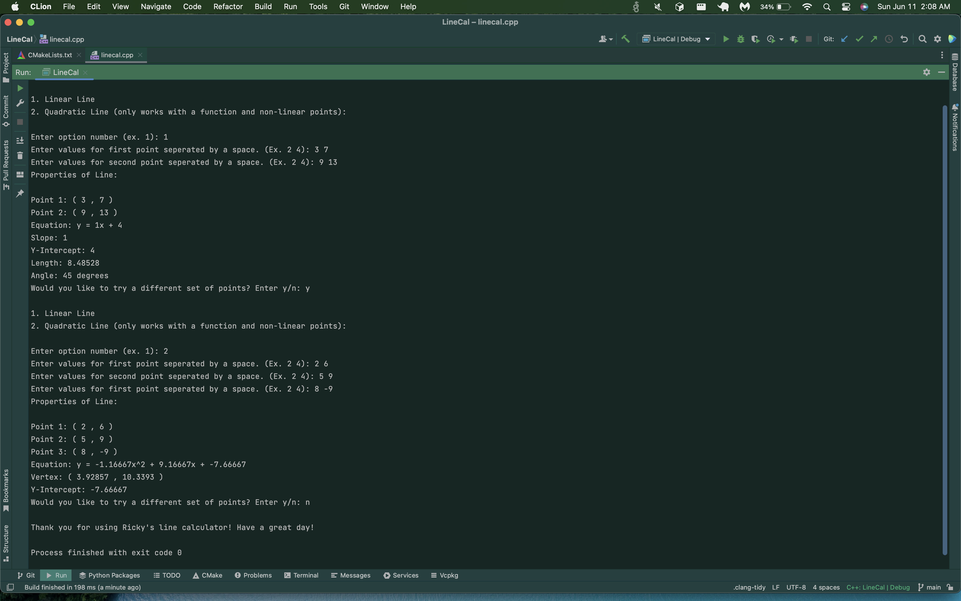961x601 pixels.
Task: Open the Navigate menu
Action: point(156,6)
